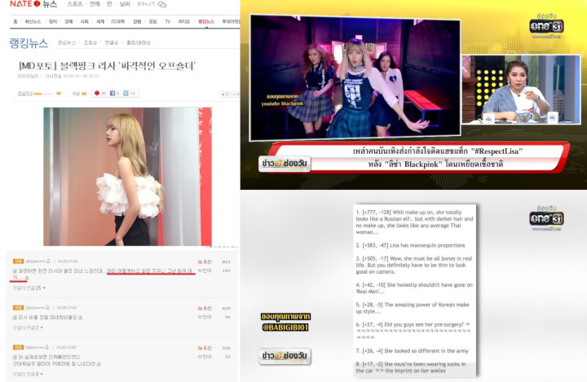This screenshot has width=587, height=382.
Task: Switch to the 경제 tab
Action: point(68,22)
